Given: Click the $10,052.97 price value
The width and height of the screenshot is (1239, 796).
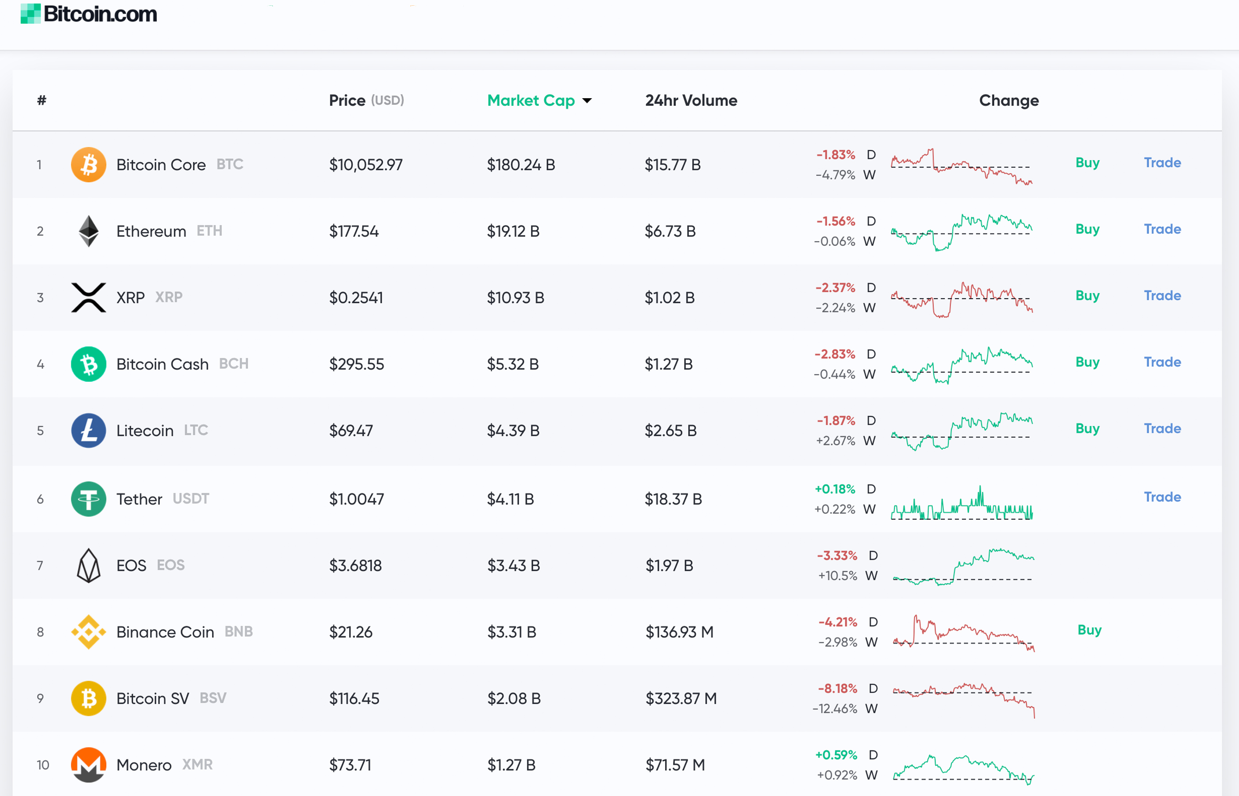Looking at the screenshot, I should [x=366, y=165].
